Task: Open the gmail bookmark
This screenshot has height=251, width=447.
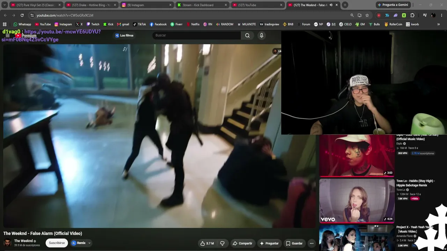Action: click(x=123, y=24)
